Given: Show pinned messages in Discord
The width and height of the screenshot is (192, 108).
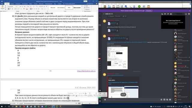Looking at the screenshot, I should pyautogui.click(x=168, y=14).
